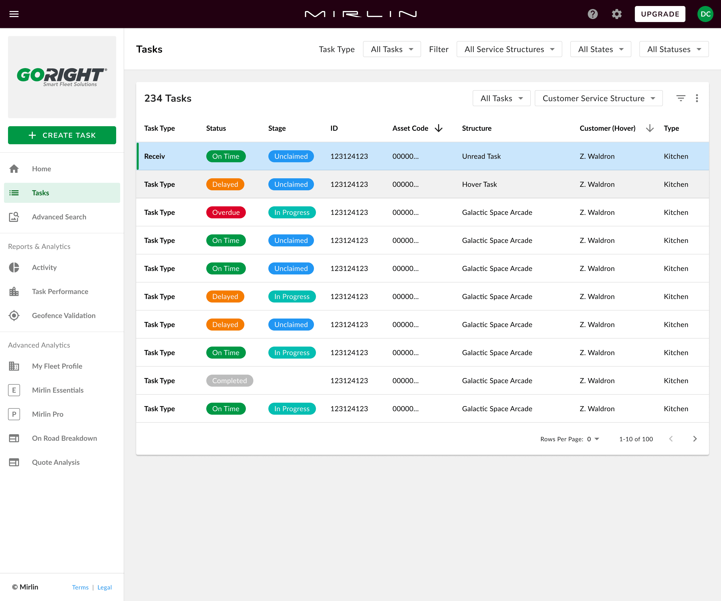Image resolution: width=721 pixels, height=601 pixels.
Task: Click the Mirlin logo in header
Action: 360,14
